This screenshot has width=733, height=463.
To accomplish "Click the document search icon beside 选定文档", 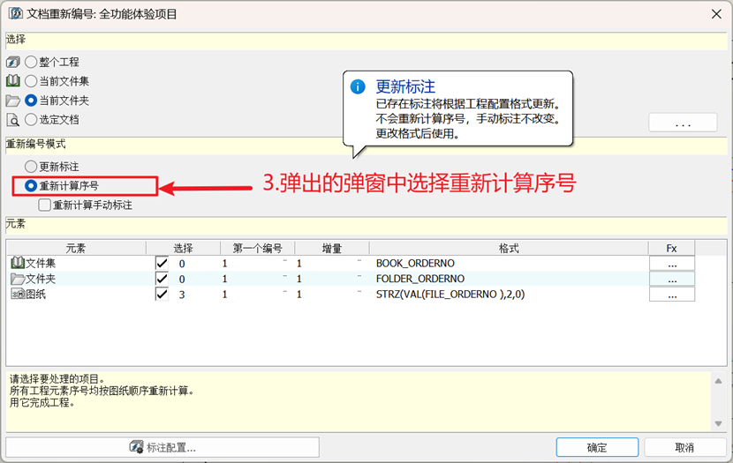I will 13,120.
